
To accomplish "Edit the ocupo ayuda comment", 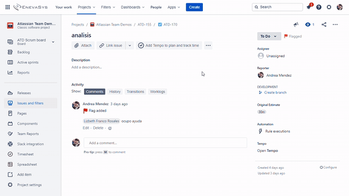I will pos(86,128).
